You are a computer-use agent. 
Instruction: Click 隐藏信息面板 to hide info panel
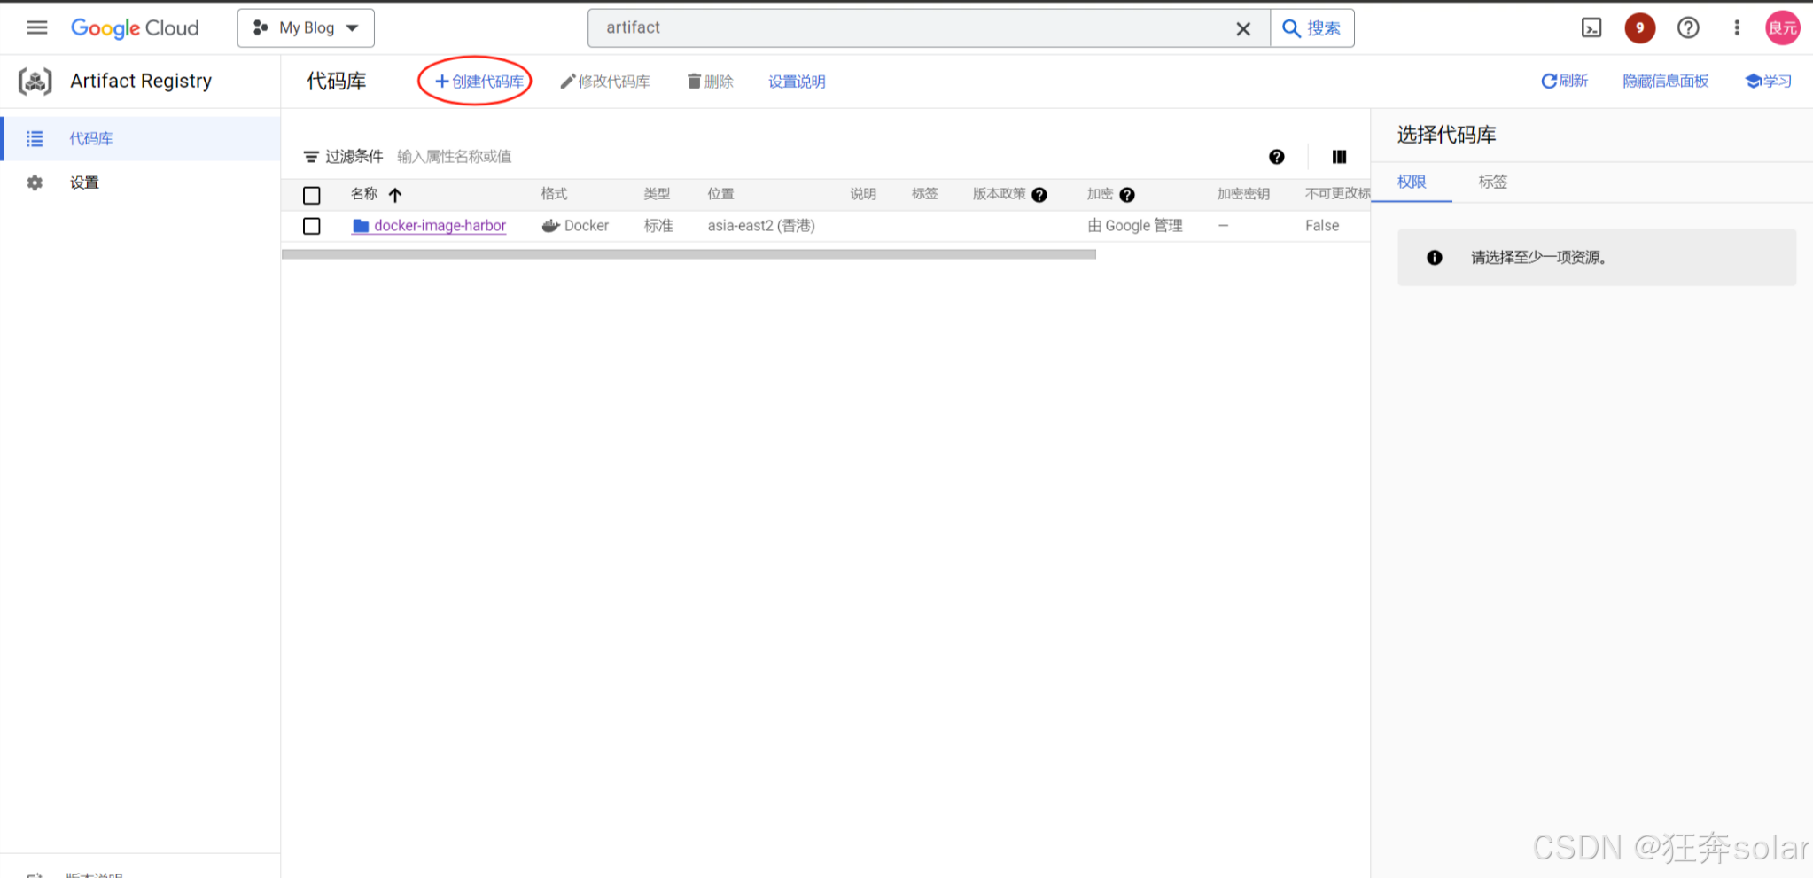[1665, 81]
